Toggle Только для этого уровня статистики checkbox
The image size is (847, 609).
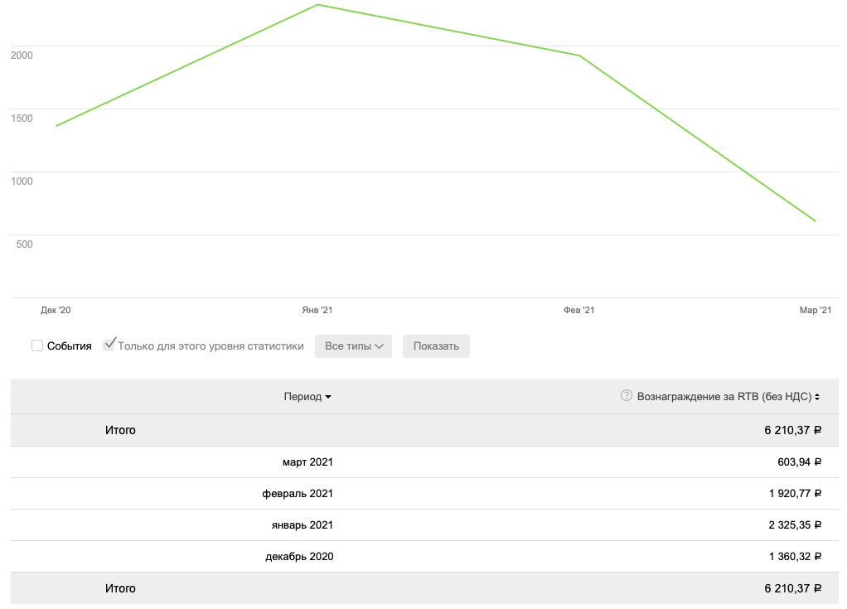coord(109,345)
